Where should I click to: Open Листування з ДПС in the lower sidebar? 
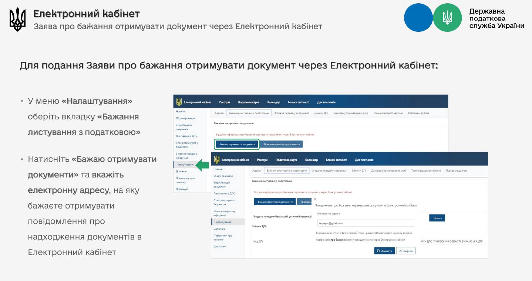click(224, 193)
